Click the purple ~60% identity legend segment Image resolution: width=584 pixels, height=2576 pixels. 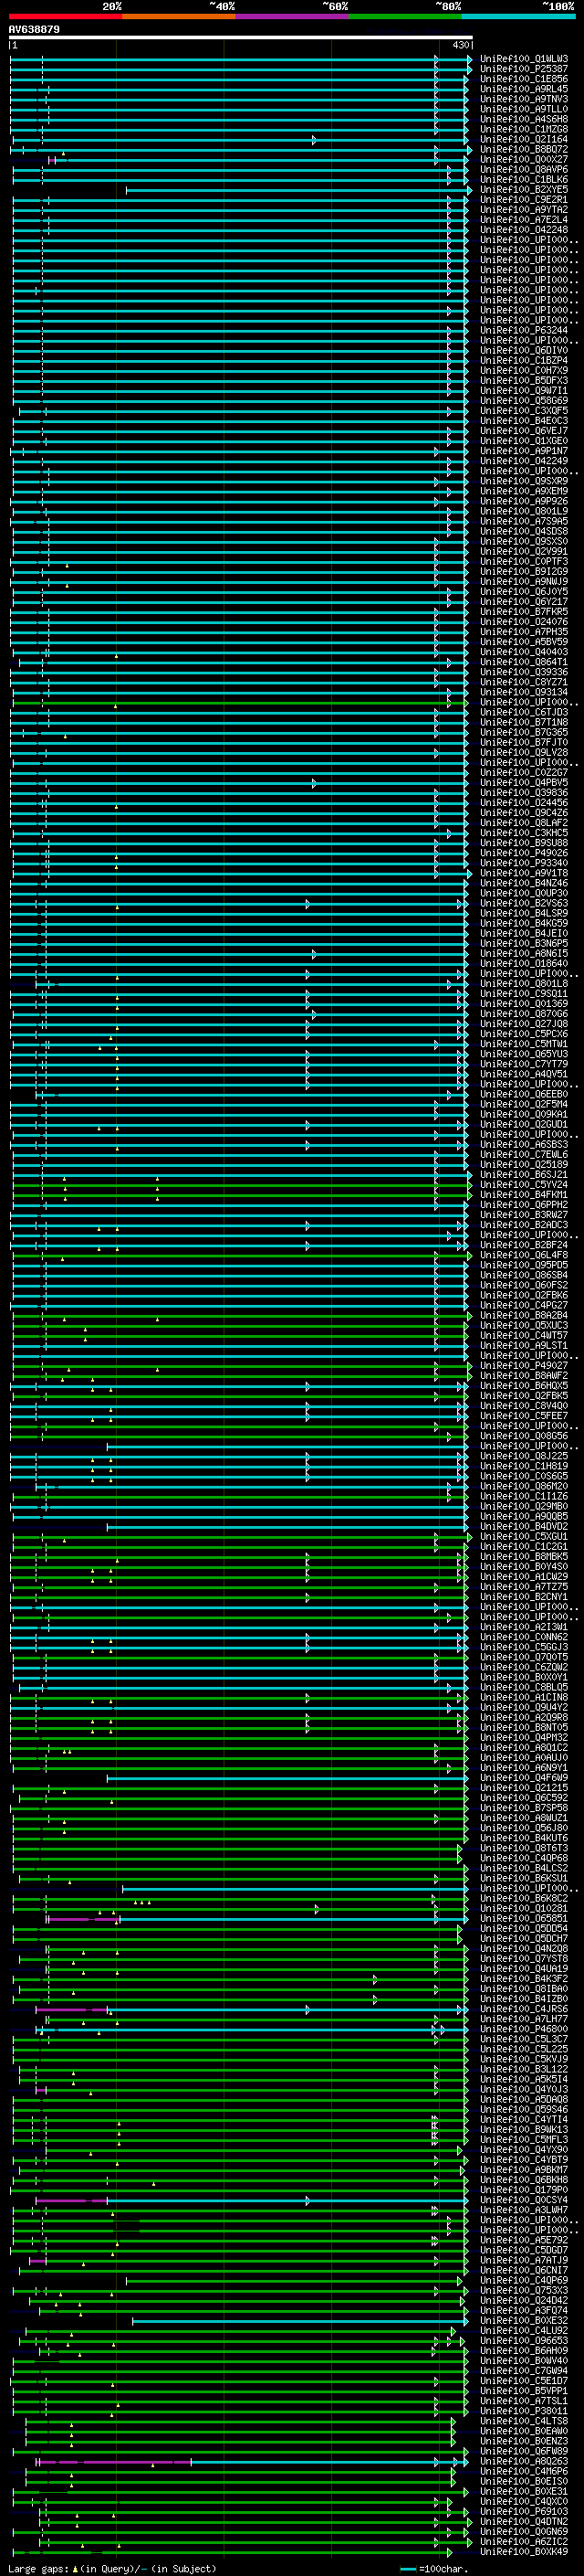click(x=291, y=16)
